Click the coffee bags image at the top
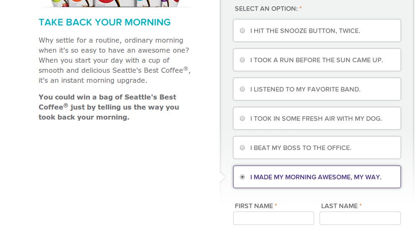416x232 pixels. 115,3
